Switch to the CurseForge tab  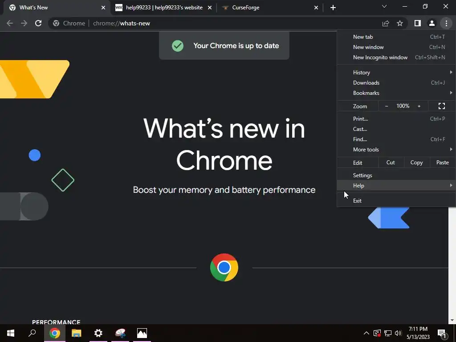click(270, 8)
